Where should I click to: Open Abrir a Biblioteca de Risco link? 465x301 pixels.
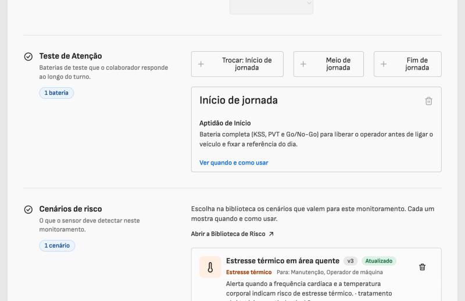(x=232, y=234)
